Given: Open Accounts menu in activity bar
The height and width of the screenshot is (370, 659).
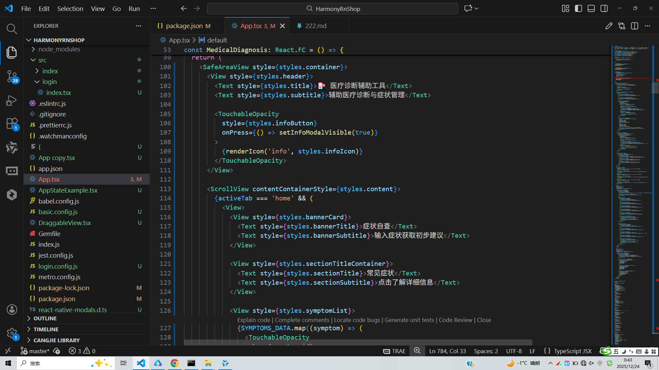Looking at the screenshot, I should click(12, 310).
